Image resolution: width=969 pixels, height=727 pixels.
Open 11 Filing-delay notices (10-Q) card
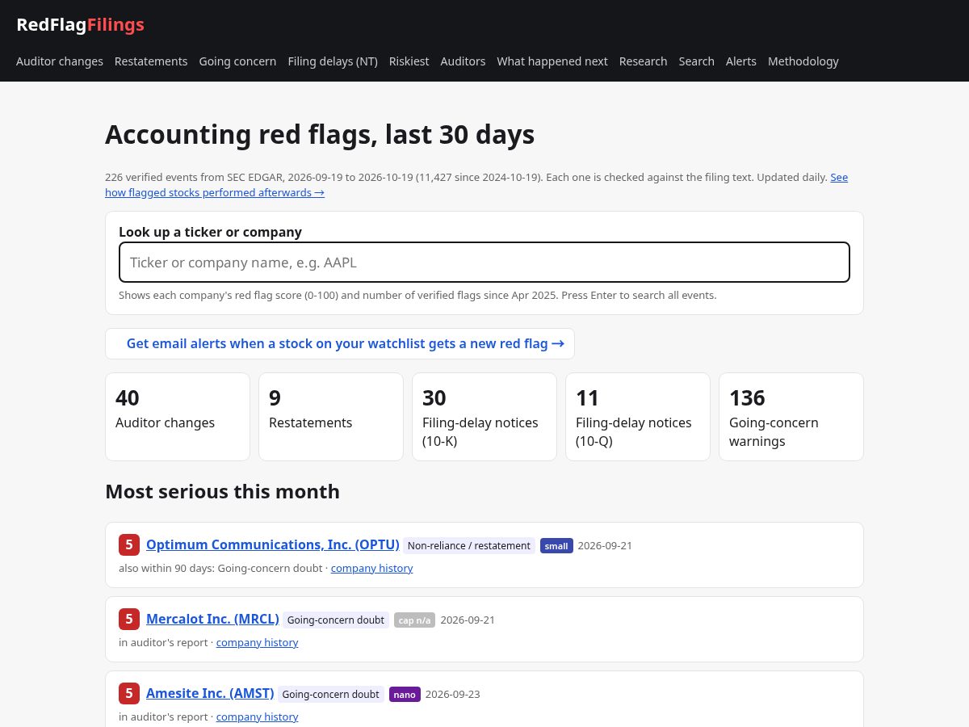[638, 417]
